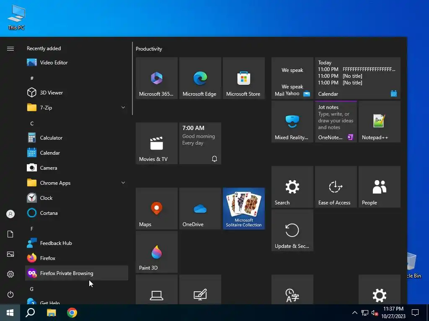The width and height of the screenshot is (429, 321).
Task: Launch the Notepad++ tile
Action: coord(380,122)
